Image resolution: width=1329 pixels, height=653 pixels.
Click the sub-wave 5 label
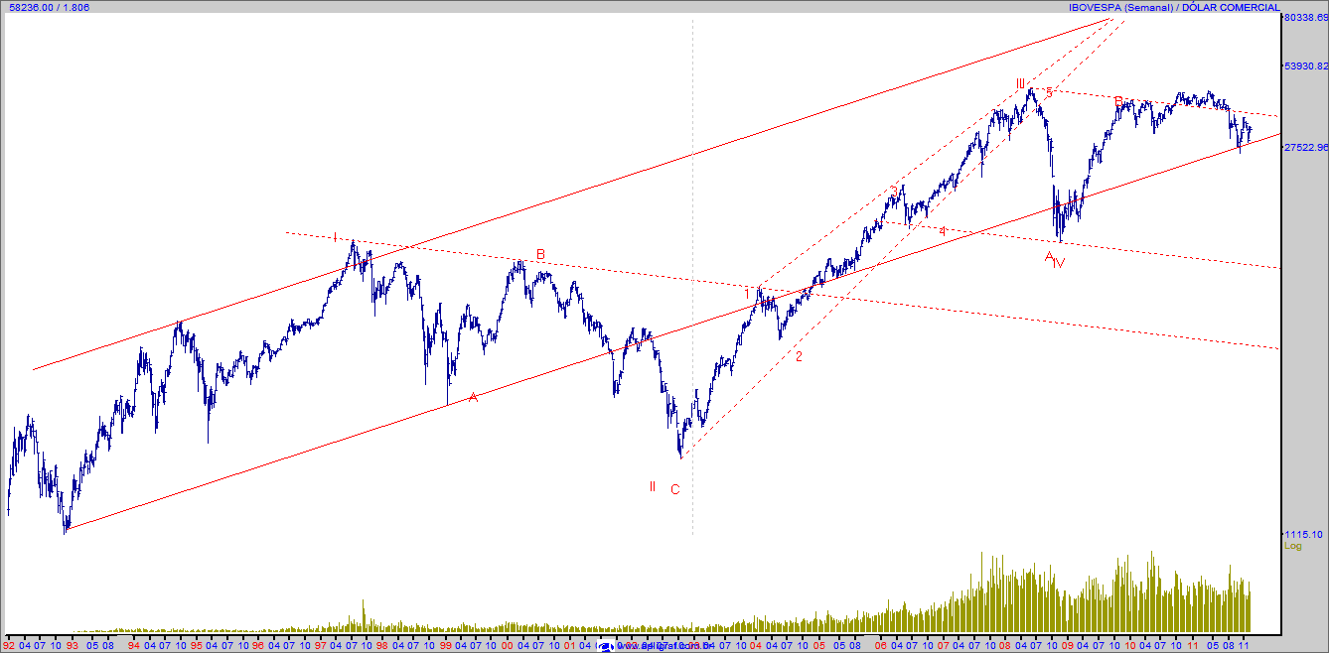(x=1049, y=92)
